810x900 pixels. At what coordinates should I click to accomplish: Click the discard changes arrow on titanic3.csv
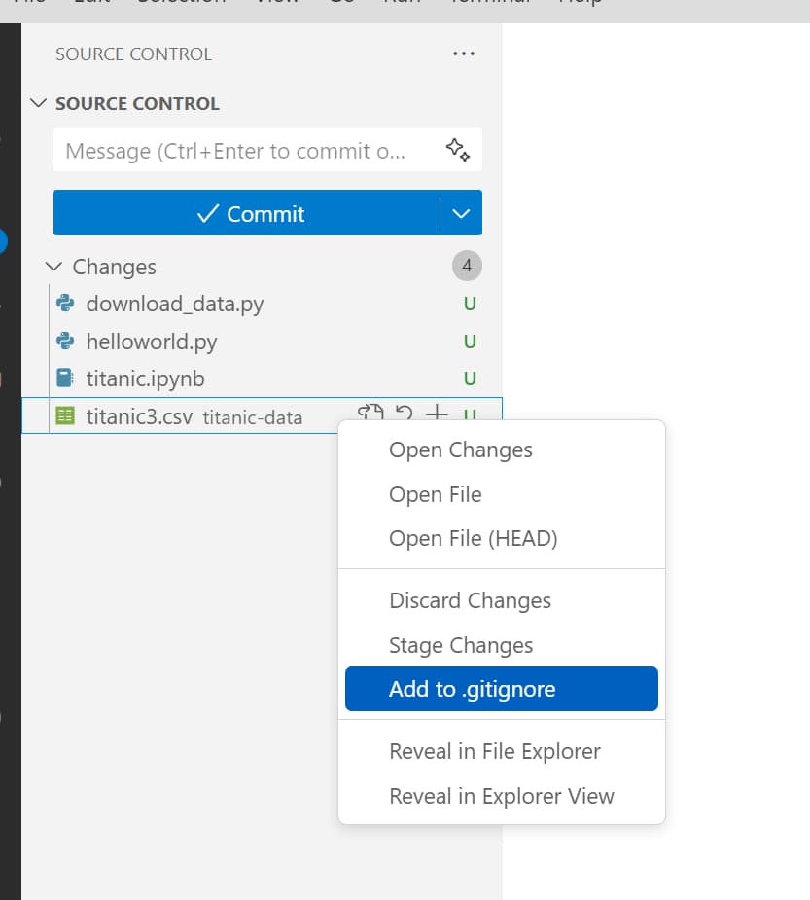[404, 414]
